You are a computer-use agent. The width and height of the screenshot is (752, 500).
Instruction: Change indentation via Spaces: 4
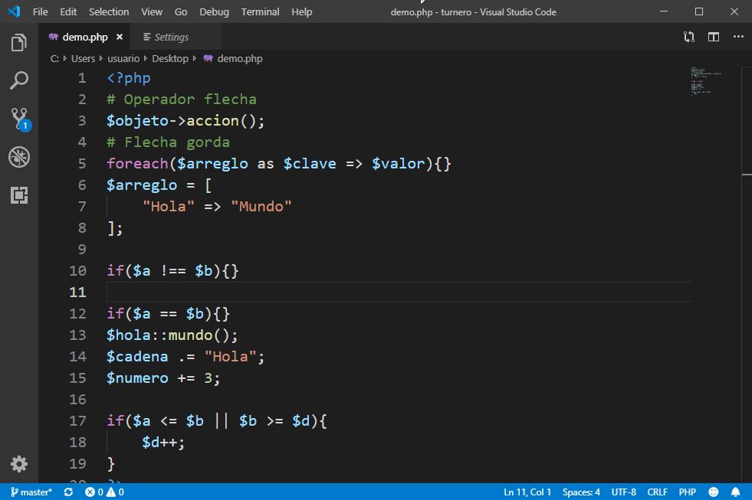[581, 492]
